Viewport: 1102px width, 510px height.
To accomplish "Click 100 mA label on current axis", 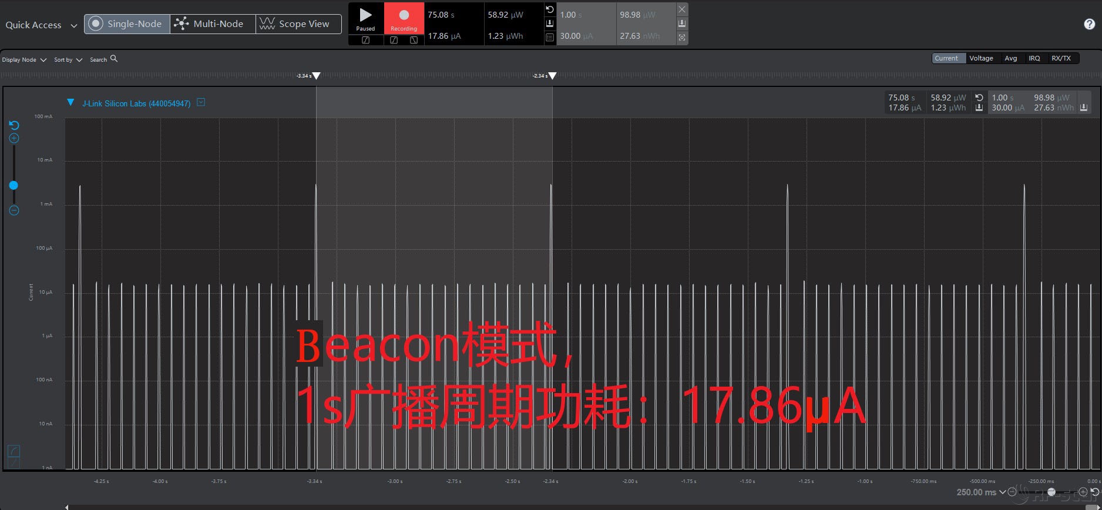I will tap(43, 116).
